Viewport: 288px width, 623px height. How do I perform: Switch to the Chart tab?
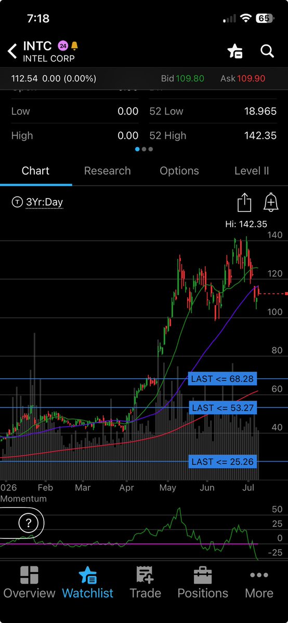coord(36,171)
